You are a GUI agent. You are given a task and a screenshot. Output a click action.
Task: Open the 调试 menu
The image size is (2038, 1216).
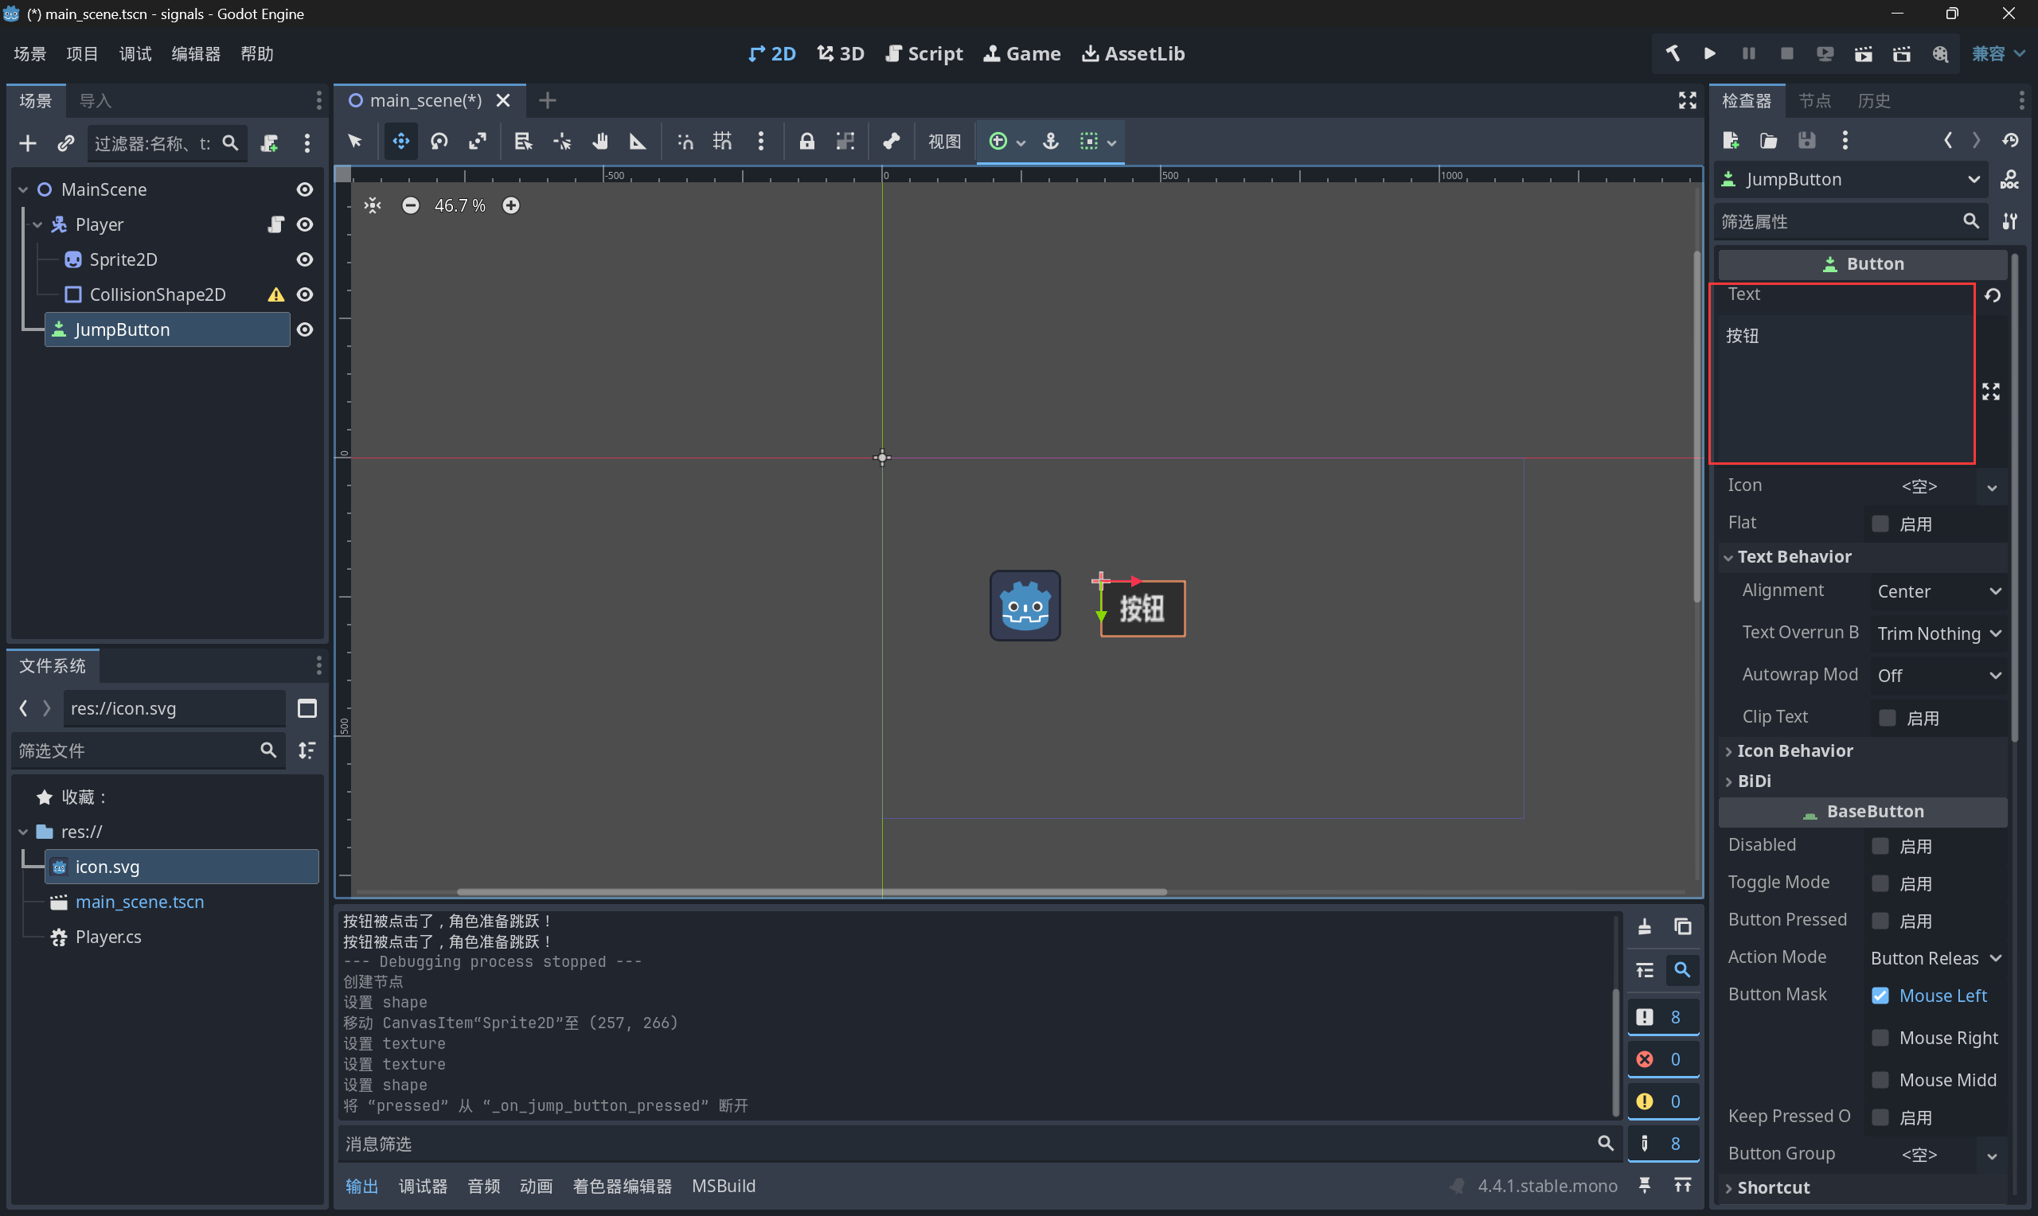pyautogui.click(x=135, y=54)
